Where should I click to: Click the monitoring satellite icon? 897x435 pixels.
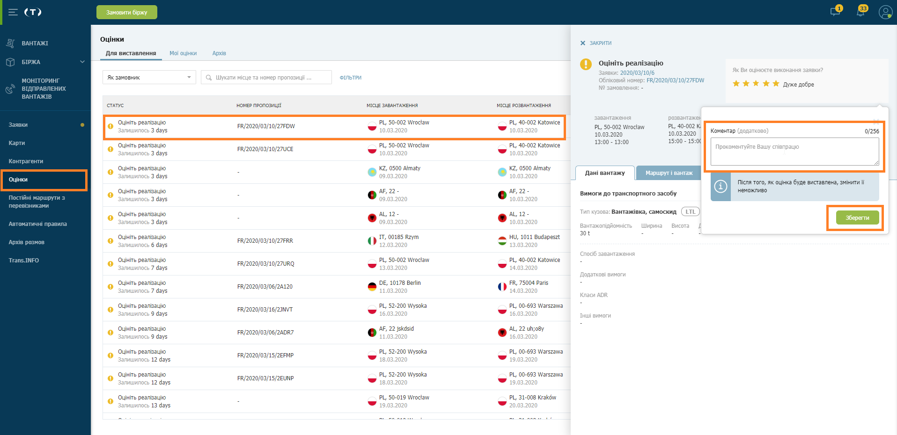(10, 89)
